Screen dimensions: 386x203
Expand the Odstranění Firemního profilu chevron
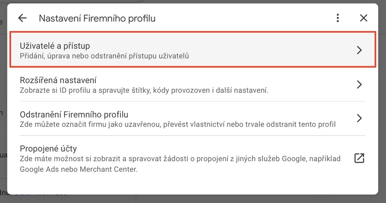359,118
